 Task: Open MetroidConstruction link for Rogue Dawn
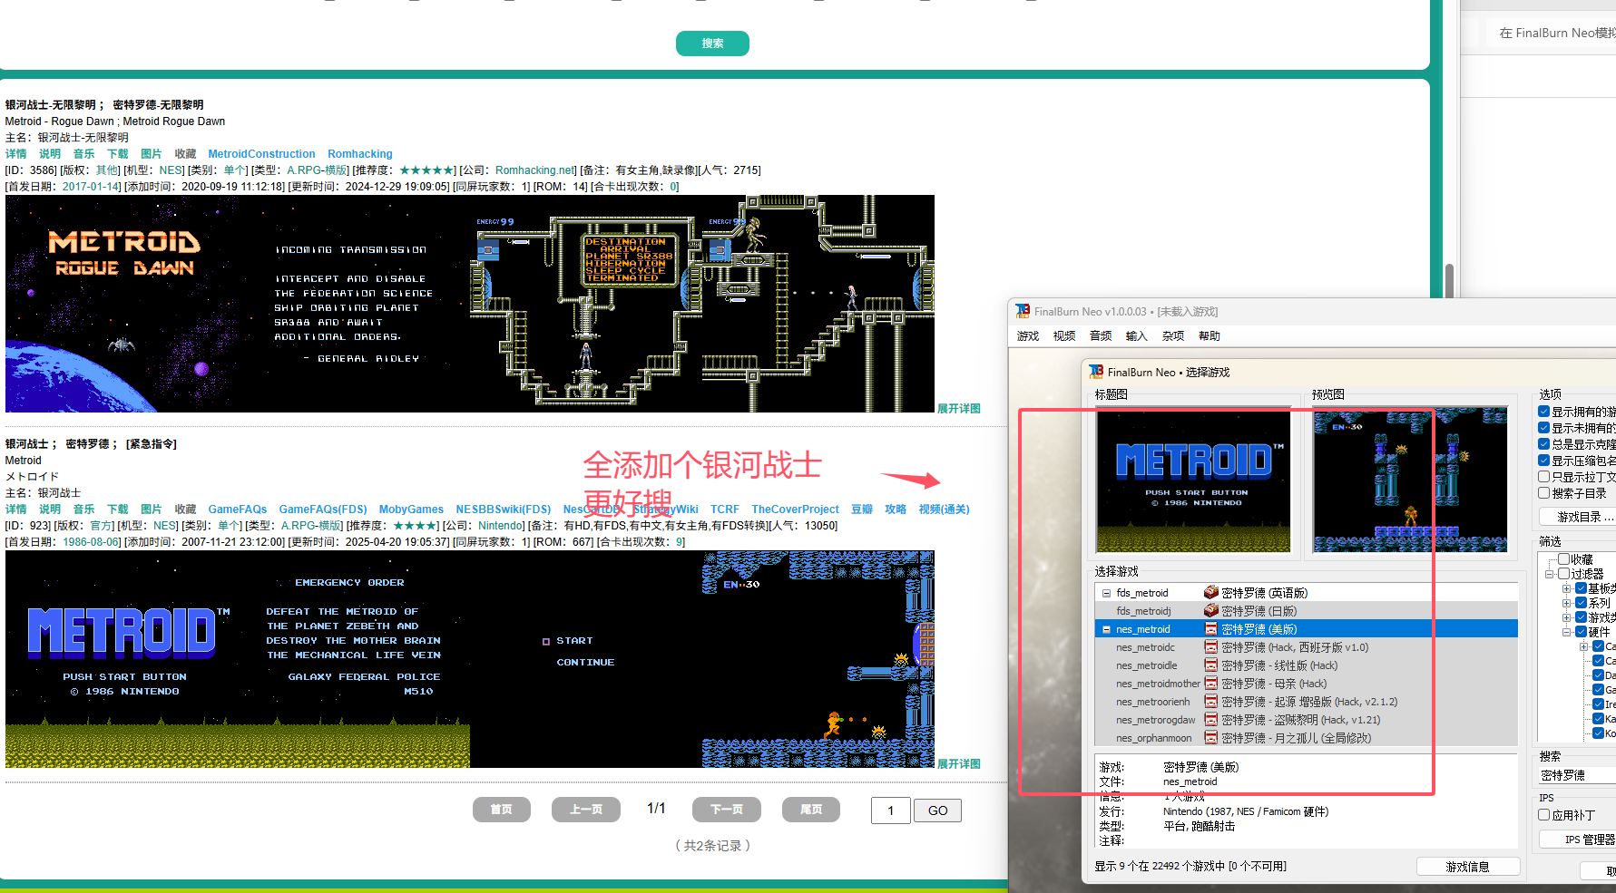pos(261,154)
